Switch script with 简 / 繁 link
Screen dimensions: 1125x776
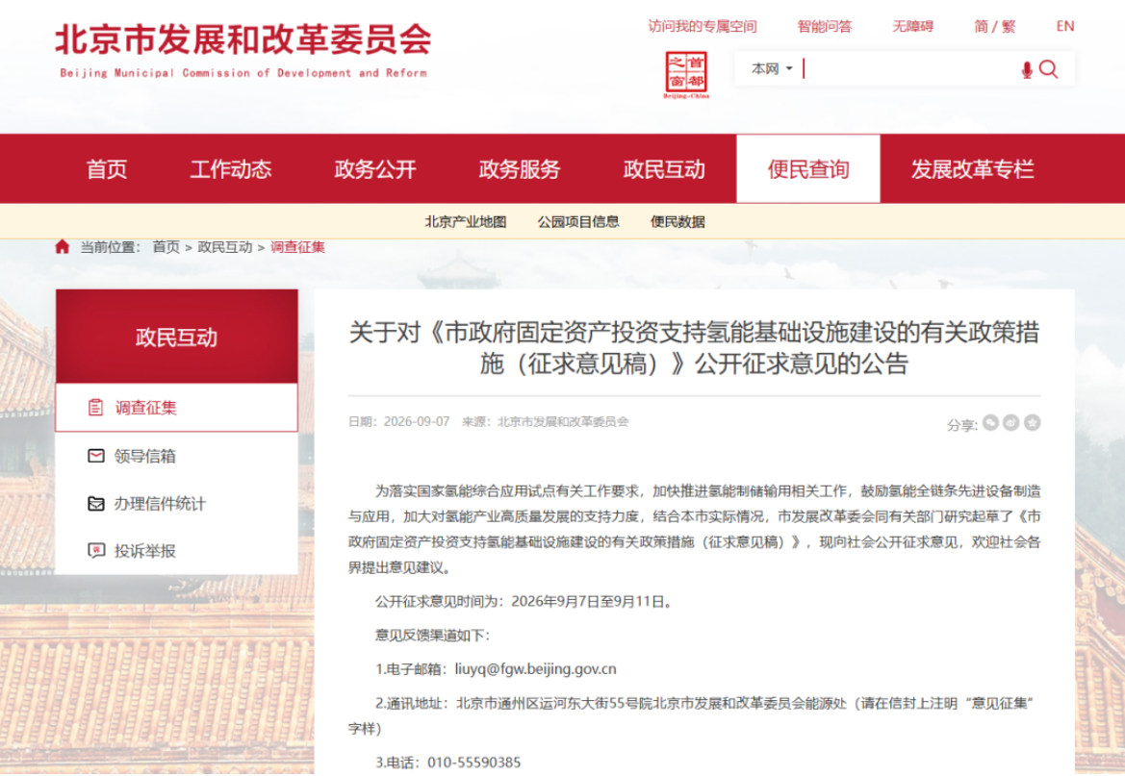pos(994,27)
